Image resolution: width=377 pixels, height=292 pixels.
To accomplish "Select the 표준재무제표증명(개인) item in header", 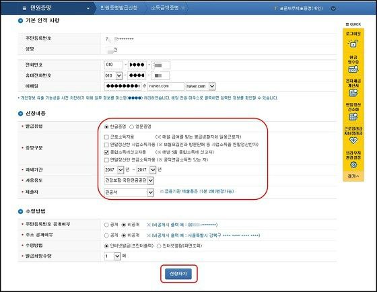I will pos(301,9).
